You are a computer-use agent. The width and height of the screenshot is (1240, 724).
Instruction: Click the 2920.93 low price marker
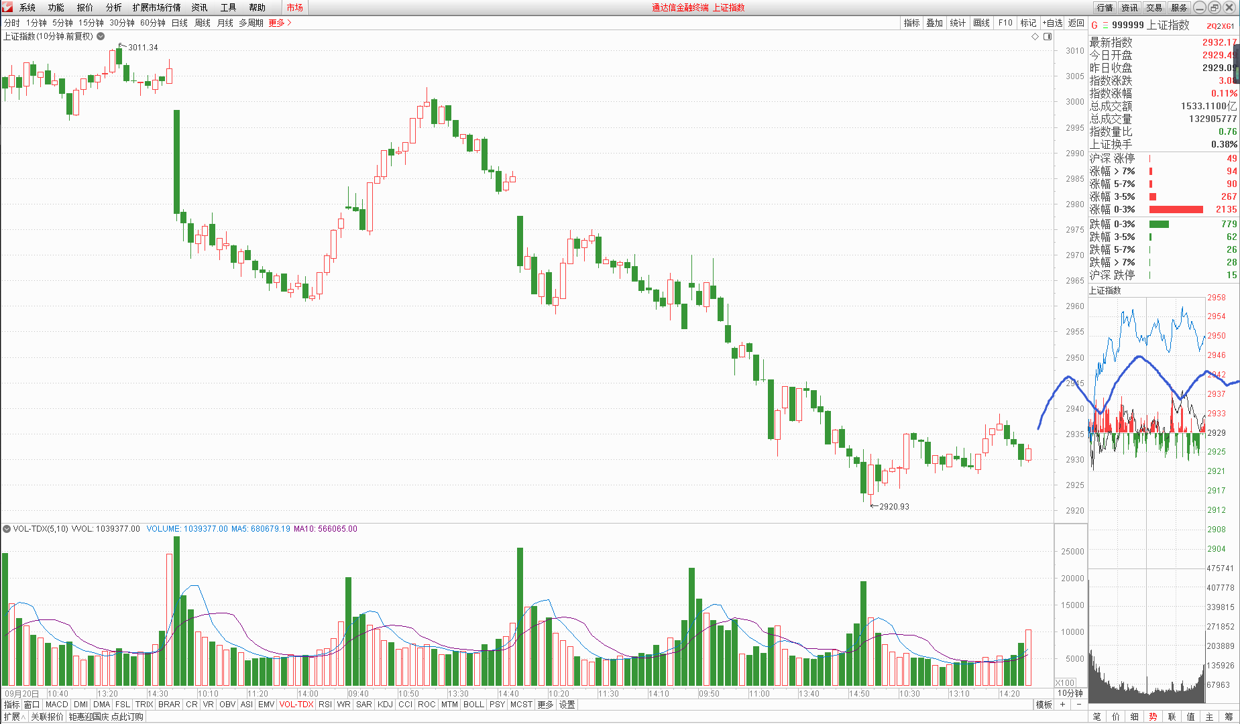tap(893, 507)
